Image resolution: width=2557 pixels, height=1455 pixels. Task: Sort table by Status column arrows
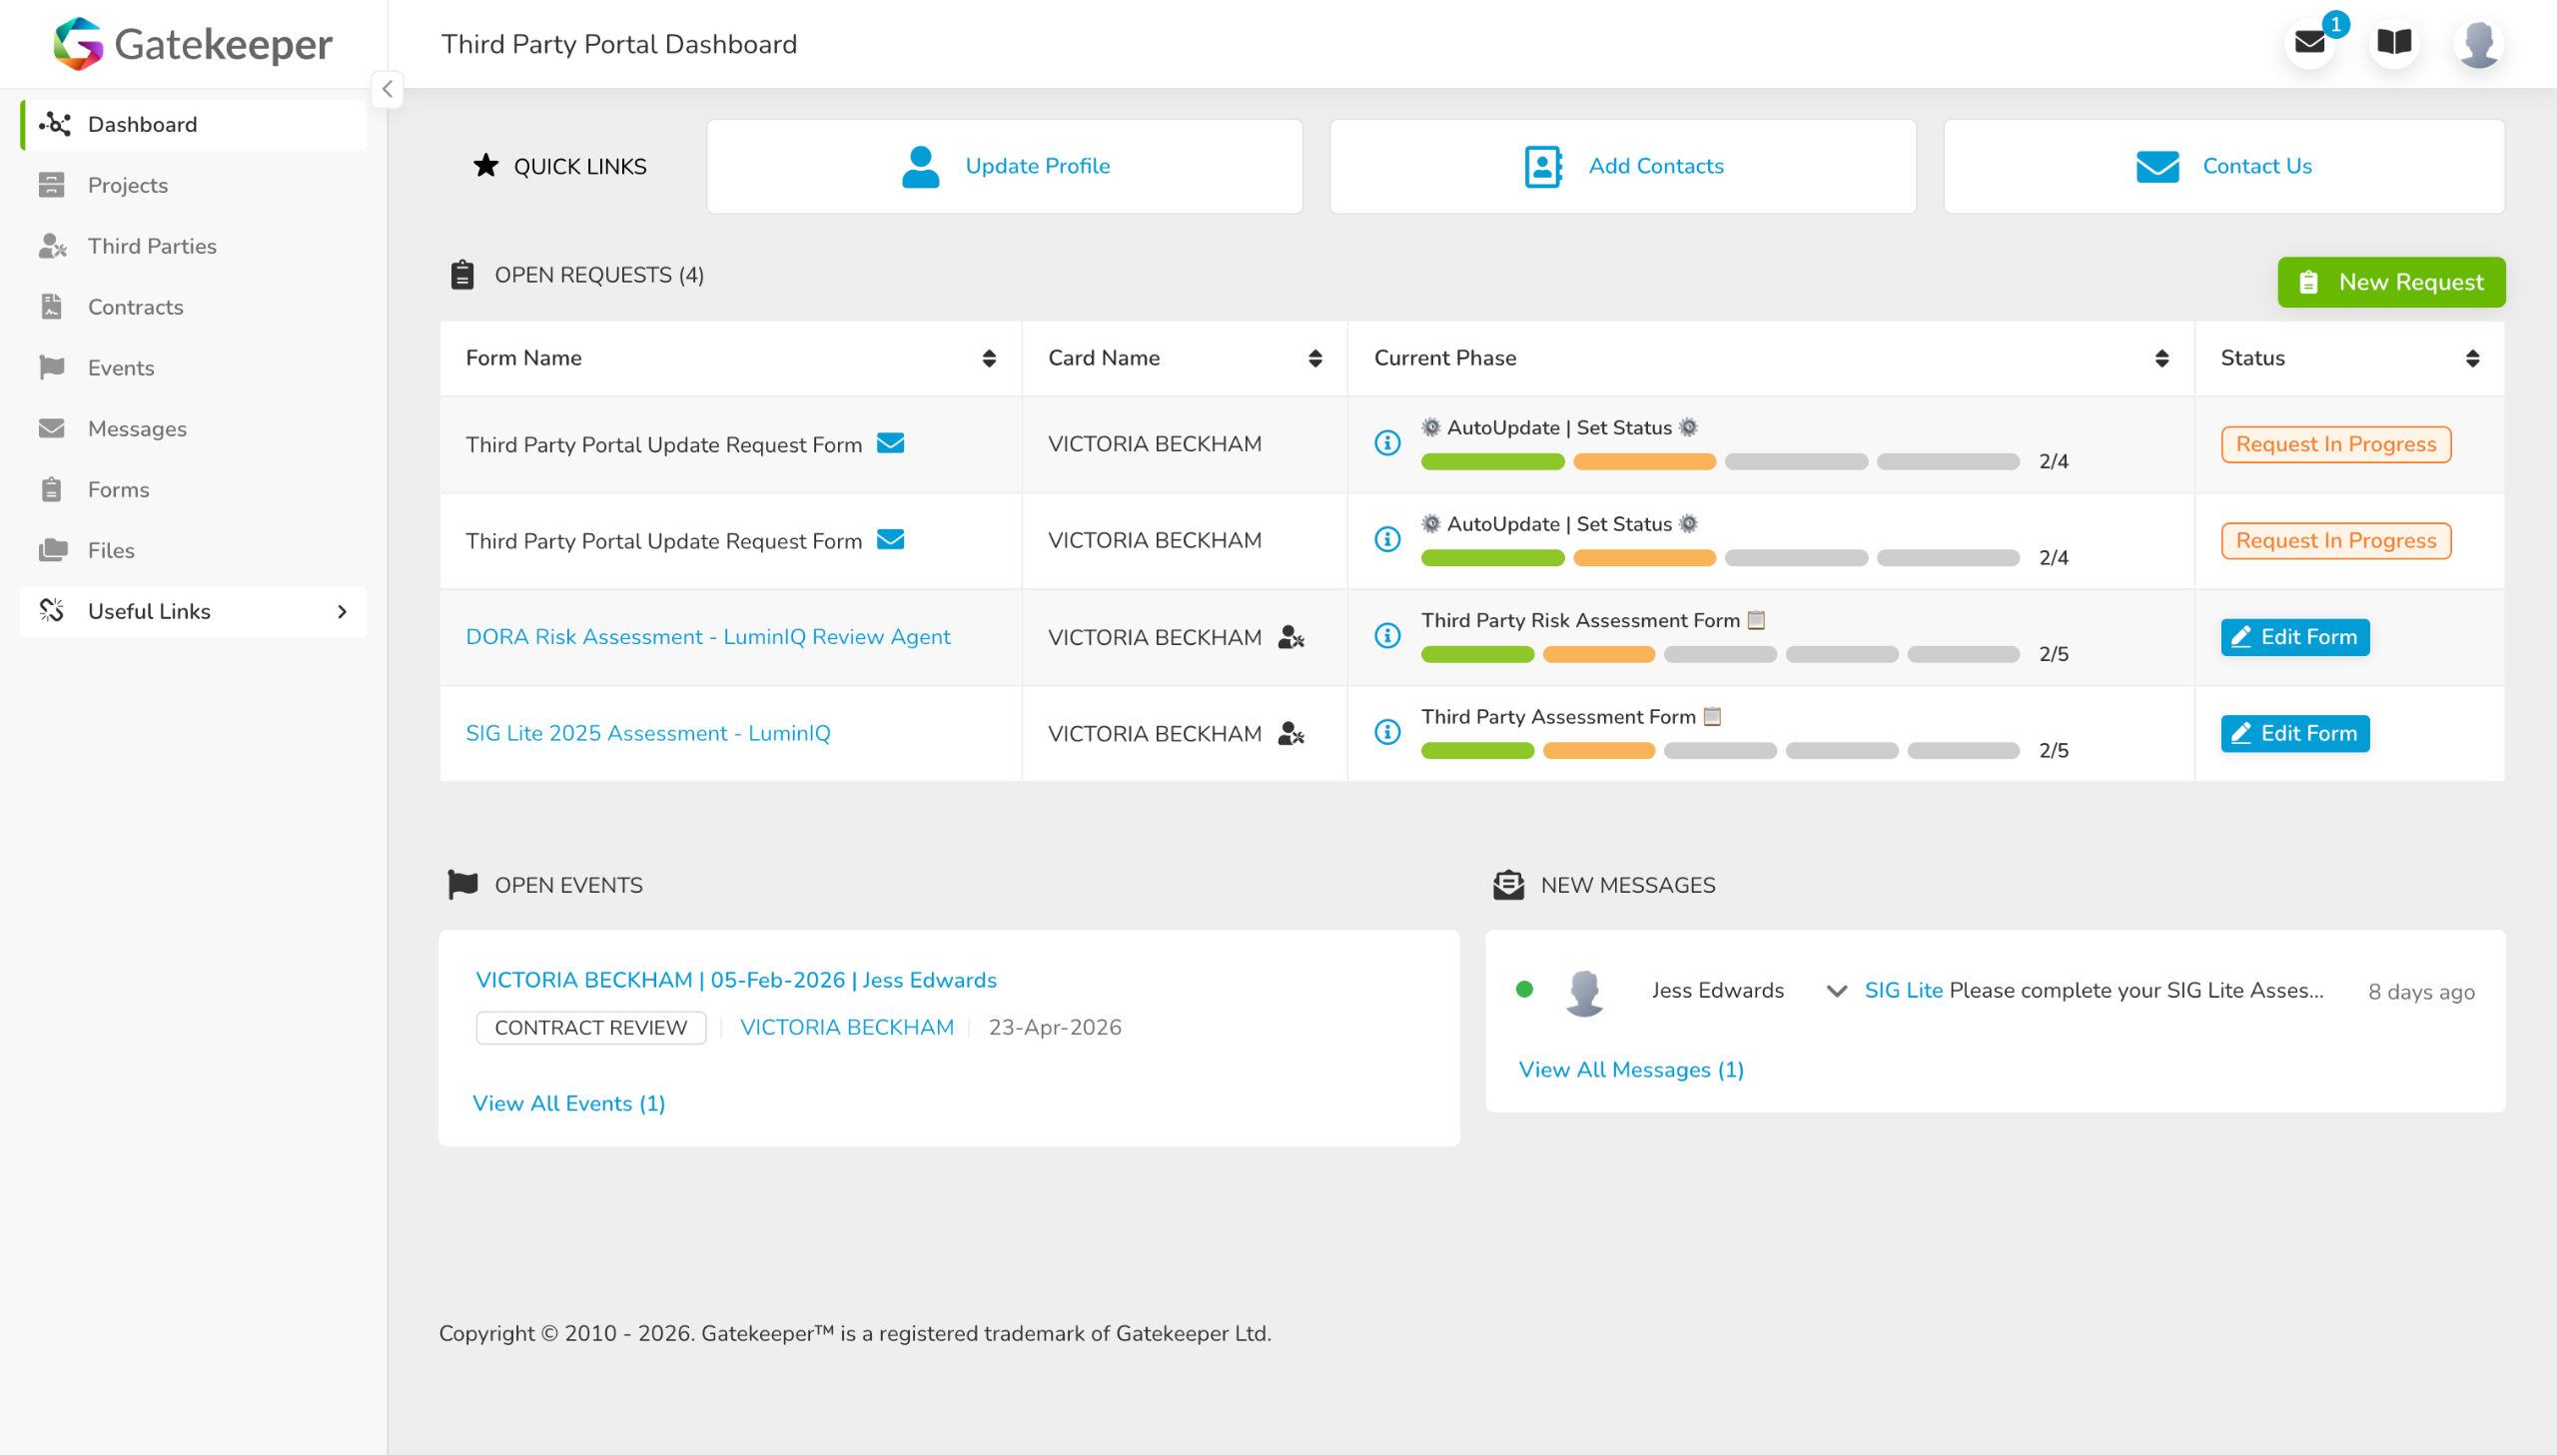2472,358
